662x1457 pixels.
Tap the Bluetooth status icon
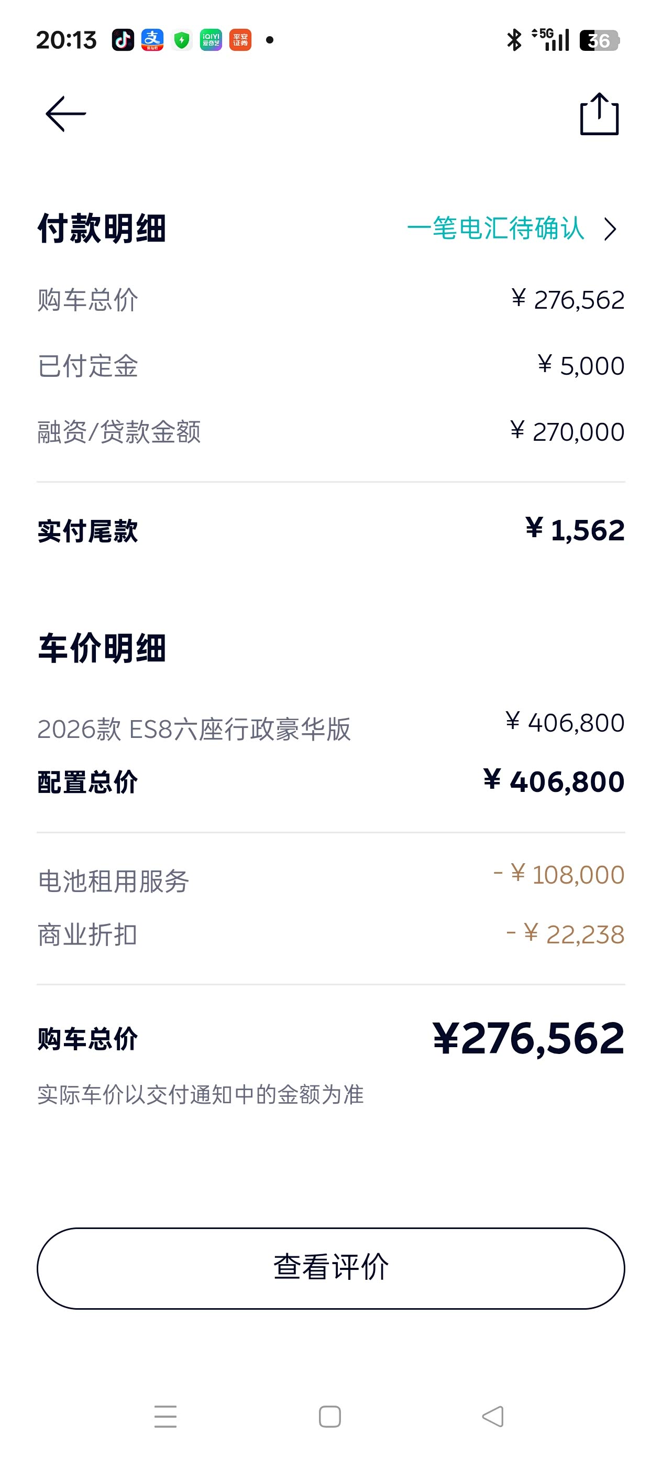pos(514,40)
